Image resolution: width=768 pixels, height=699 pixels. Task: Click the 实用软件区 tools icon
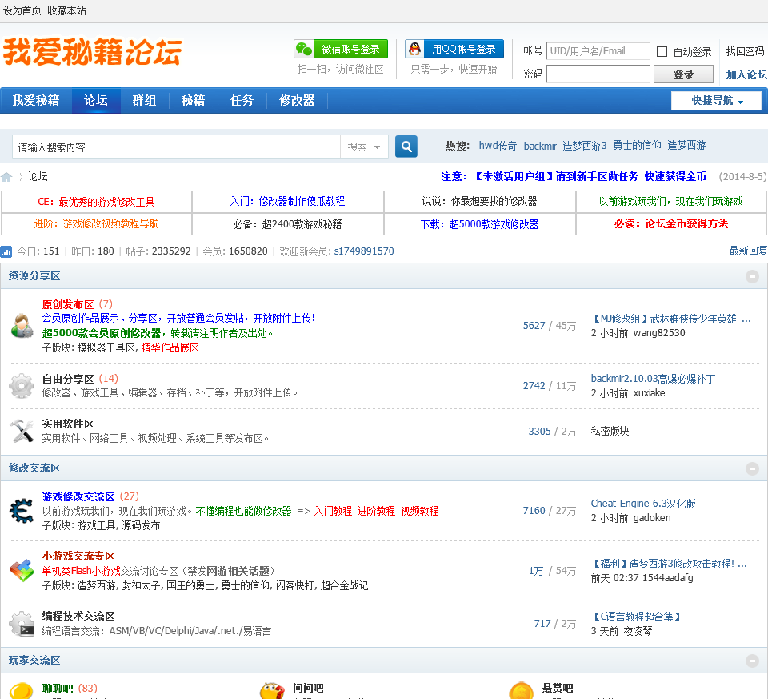(x=22, y=431)
